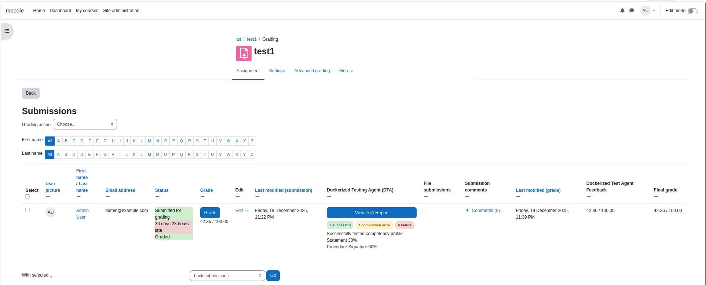Open the test1 breadcrumb link

tap(252, 39)
